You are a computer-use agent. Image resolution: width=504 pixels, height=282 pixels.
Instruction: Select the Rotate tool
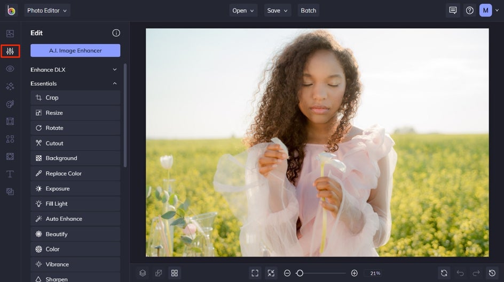(75, 128)
